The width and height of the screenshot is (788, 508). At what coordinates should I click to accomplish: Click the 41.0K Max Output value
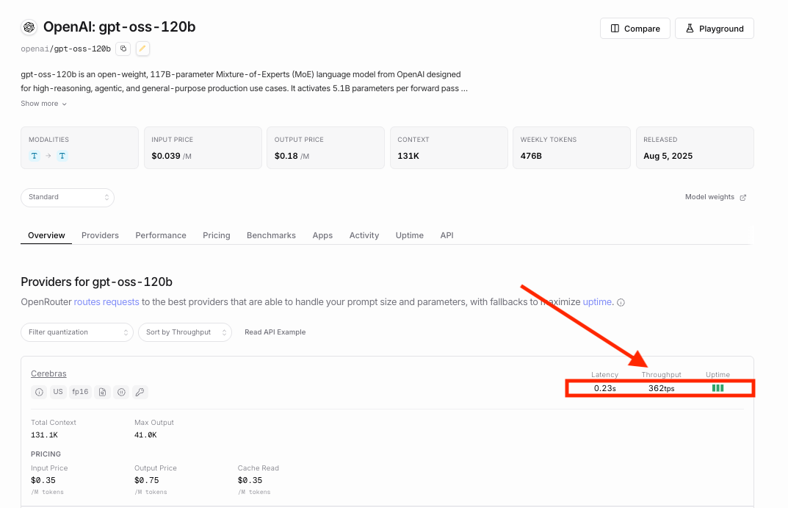click(145, 435)
